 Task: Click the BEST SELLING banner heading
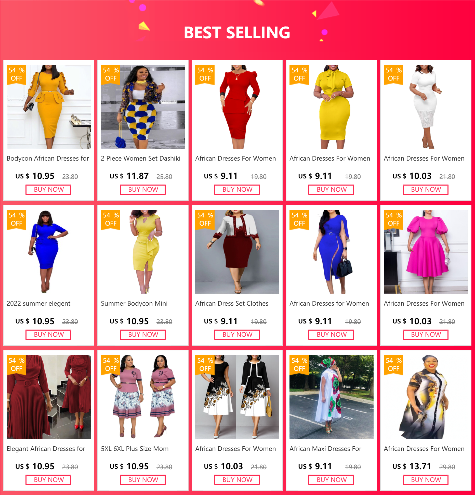pyautogui.click(x=237, y=33)
